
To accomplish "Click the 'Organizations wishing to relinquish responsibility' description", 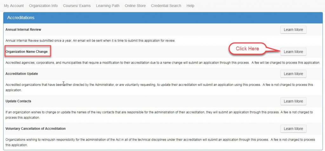I will tap(160, 142).
